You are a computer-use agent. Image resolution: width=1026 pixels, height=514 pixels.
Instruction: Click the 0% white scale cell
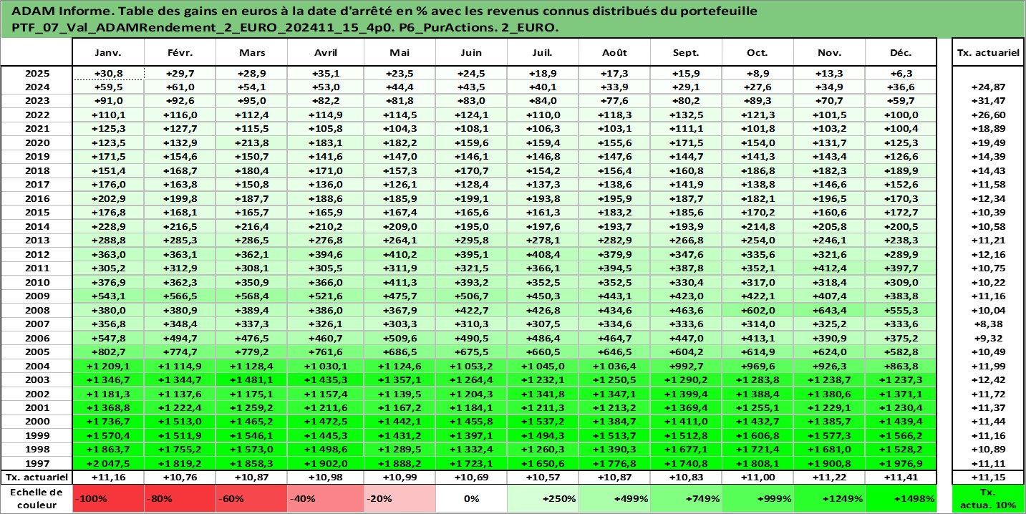471,498
